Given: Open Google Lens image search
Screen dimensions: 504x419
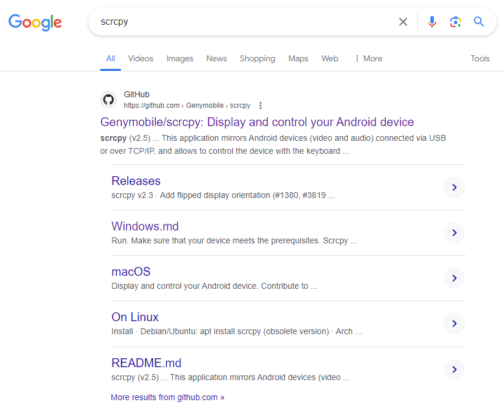Looking at the screenshot, I should click(456, 22).
